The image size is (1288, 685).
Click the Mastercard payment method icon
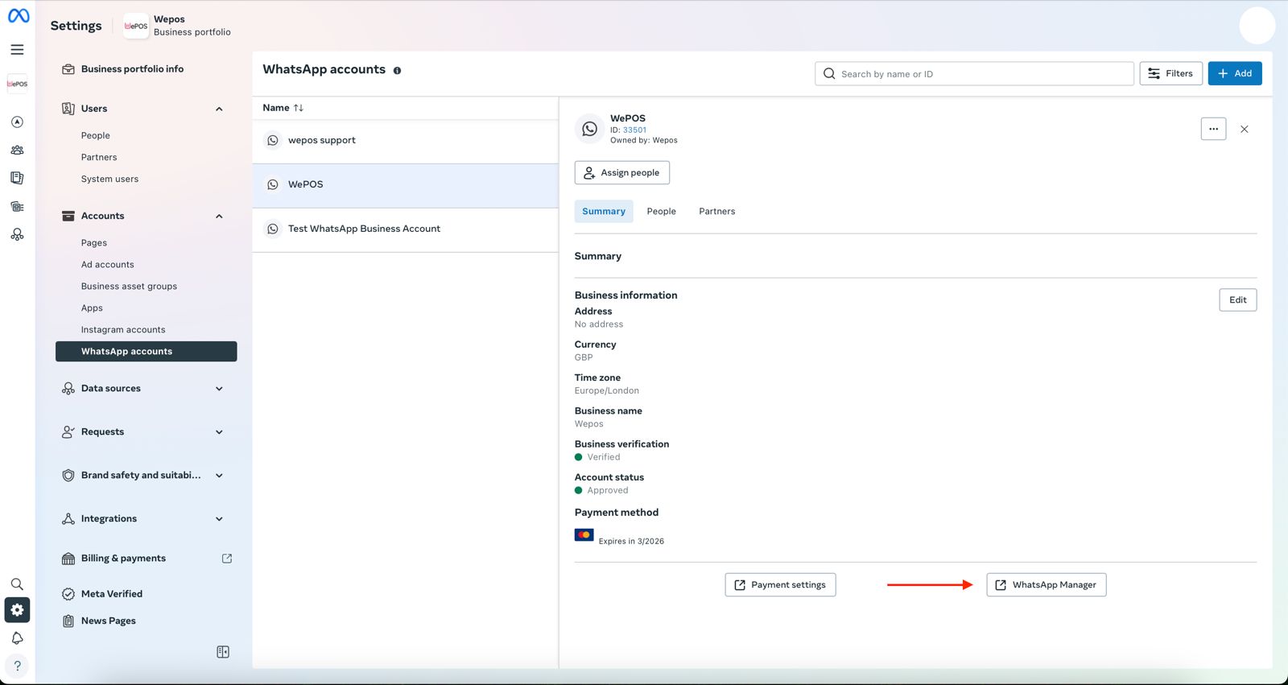[x=584, y=535]
